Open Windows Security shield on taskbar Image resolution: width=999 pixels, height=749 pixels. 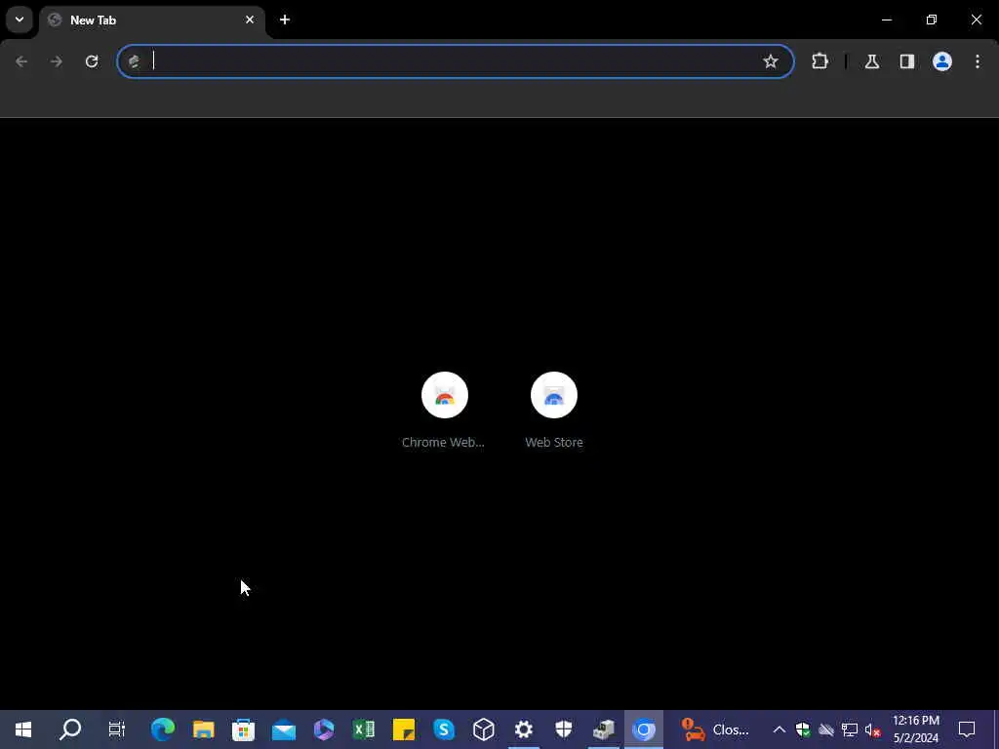coord(564,729)
